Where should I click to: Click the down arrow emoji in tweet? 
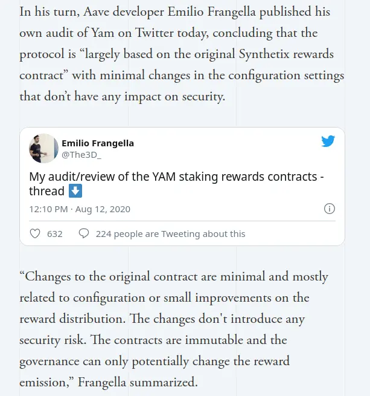(x=75, y=190)
